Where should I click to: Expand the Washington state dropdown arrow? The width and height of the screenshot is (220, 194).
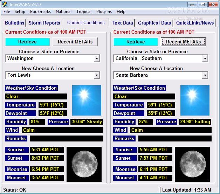pyautogui.click(x=97, y=58)
